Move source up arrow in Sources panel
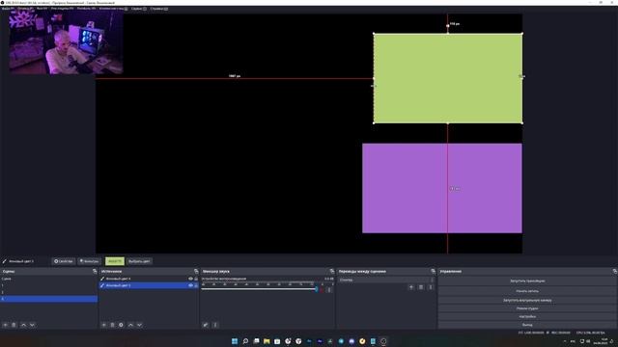The width and height of the screenshot is (618, 347). click(131, 325)
